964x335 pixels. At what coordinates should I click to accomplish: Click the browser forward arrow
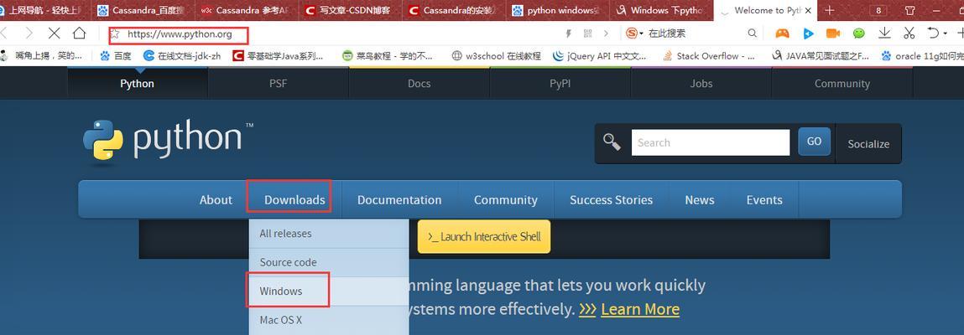(29, 33)
